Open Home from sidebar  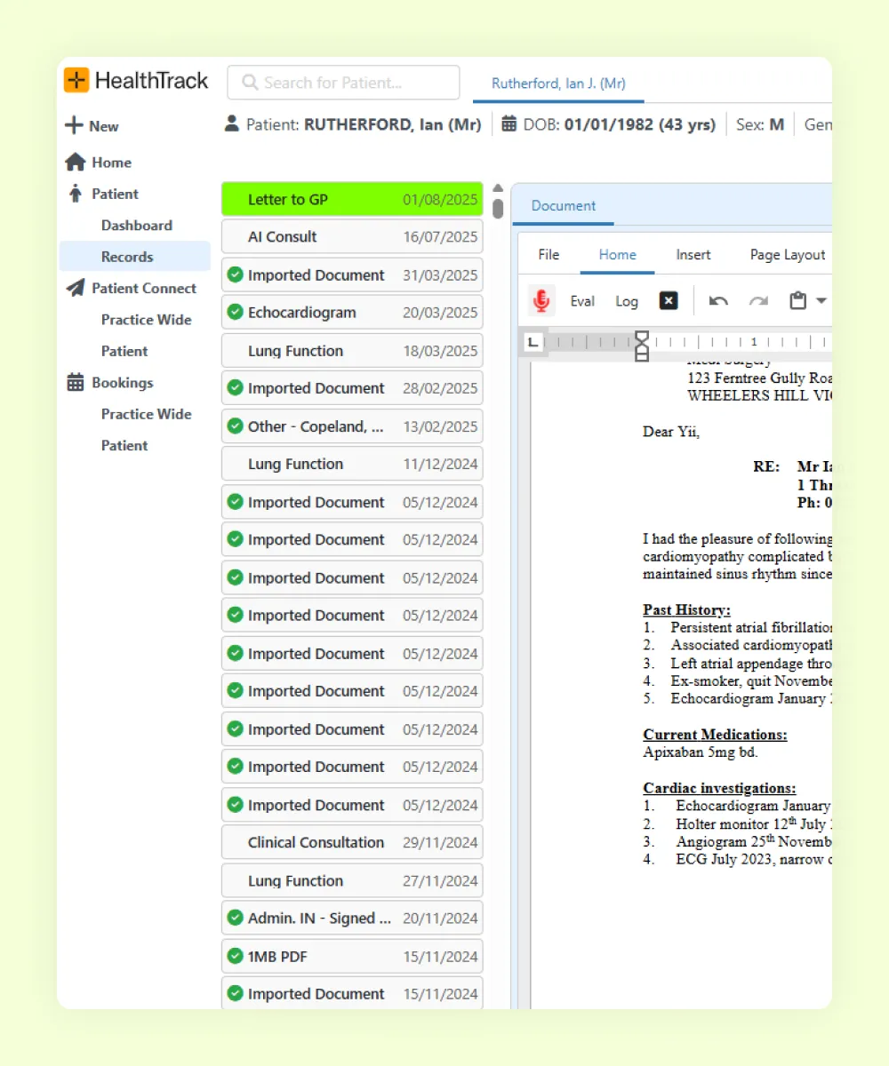[x=111, y=163]
